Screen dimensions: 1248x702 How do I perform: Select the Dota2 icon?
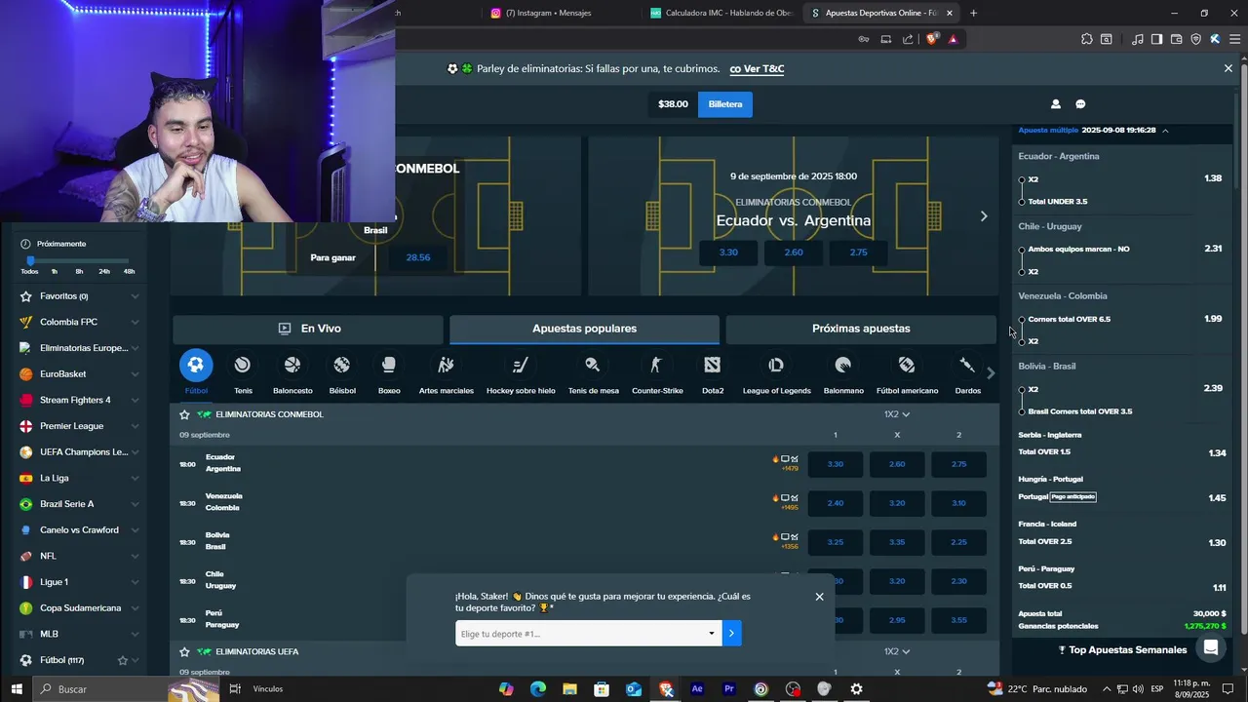point(713,366)
